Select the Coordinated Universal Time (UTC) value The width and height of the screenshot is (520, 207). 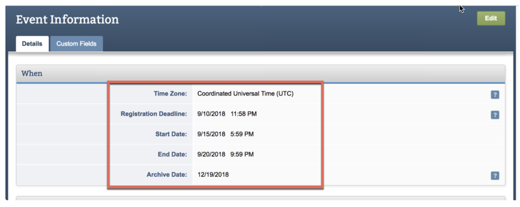[x=245, y=94]
